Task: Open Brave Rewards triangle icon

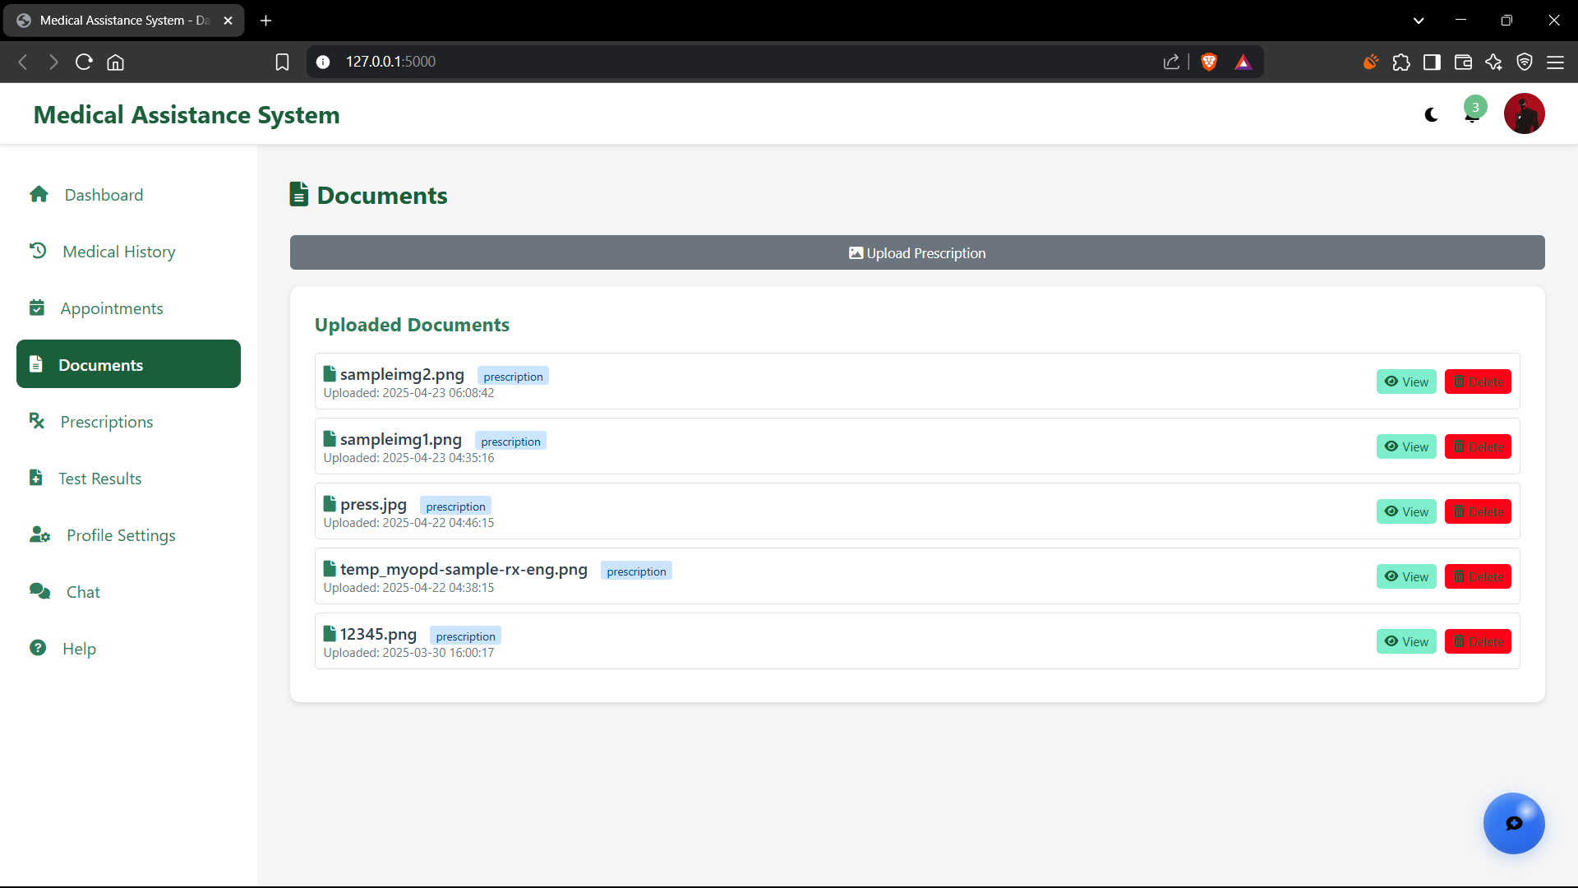Action: click(1243, 62)
